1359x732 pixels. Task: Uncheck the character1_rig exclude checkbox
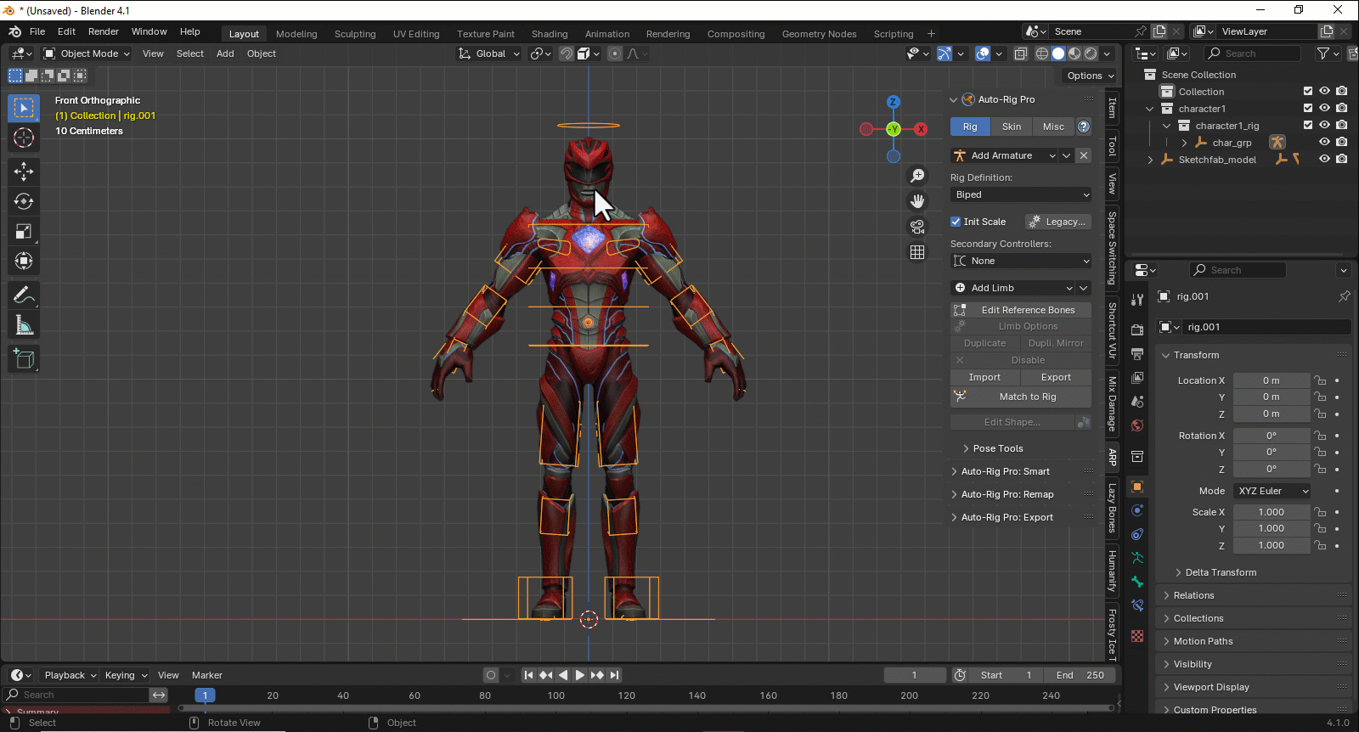1308,126
